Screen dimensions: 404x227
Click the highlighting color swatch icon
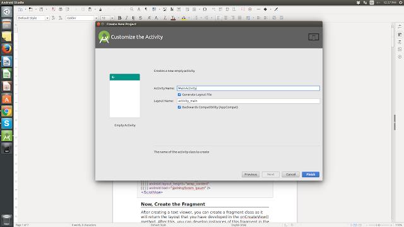pyautogui.click(x=184, y=18)
